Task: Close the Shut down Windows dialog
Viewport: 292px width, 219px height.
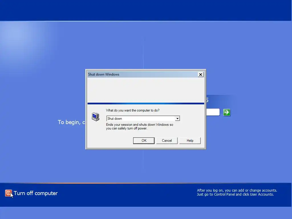Action: click(x=200, y=74)
